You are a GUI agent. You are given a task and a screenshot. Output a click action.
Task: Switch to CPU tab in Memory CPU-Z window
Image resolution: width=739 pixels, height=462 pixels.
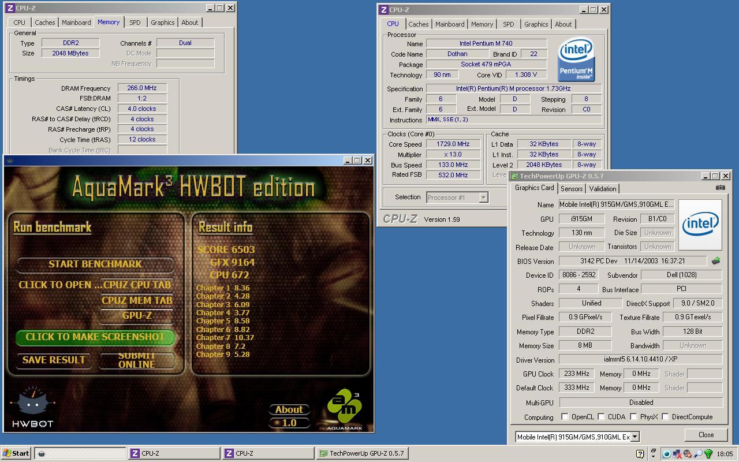click(19, 23)
